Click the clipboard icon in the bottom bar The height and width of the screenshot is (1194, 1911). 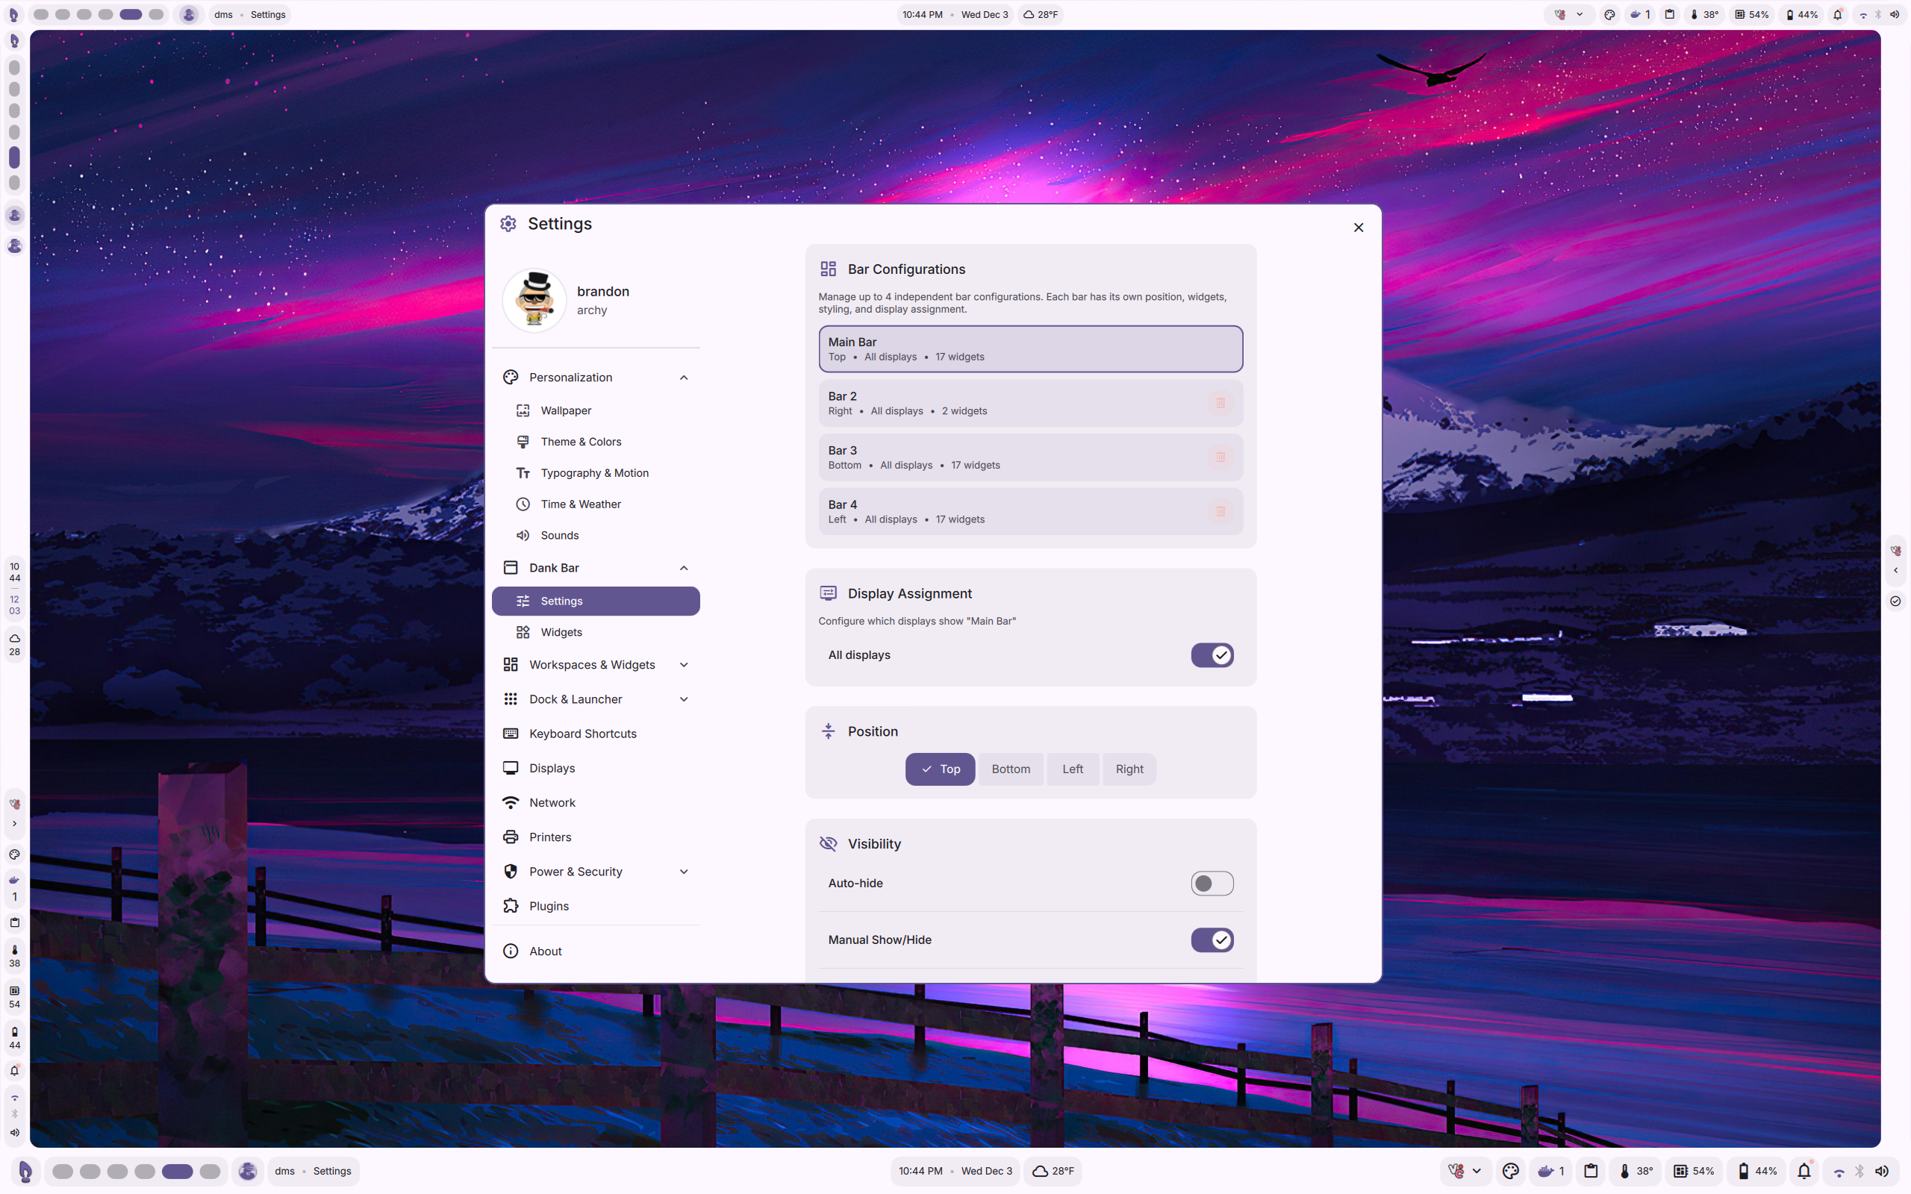point(1592,1171)
